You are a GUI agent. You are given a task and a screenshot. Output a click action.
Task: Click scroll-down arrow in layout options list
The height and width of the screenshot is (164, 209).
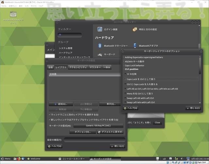200,103
